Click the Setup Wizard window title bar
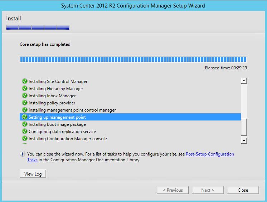Image resolution: width=267 pixels, height=202 pixels. pyautogui.click(x=133, y=6)
